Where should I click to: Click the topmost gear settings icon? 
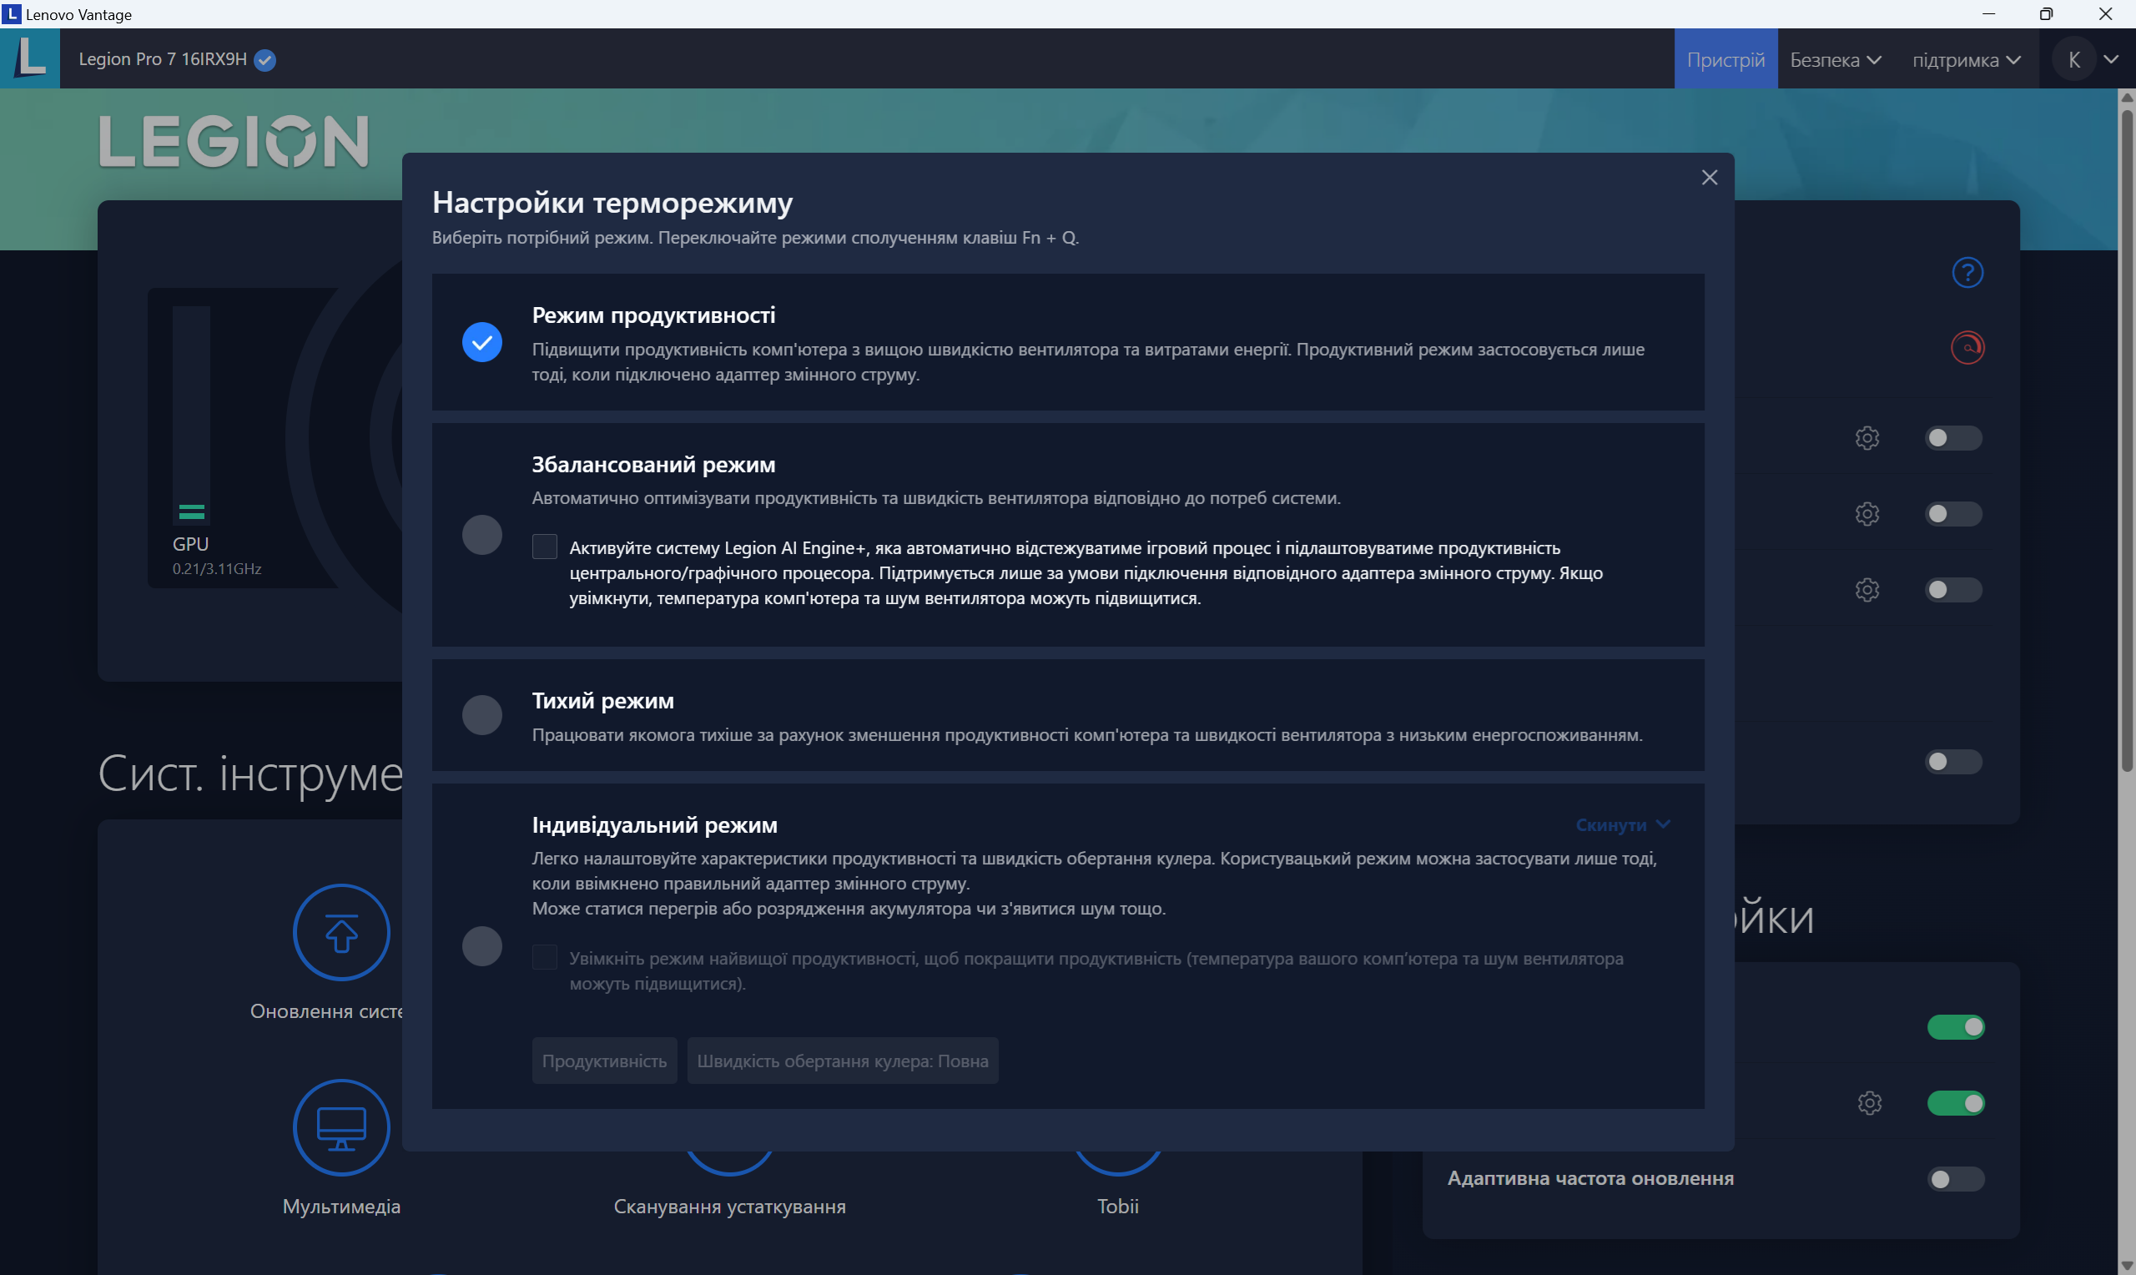pos(1866,438)
